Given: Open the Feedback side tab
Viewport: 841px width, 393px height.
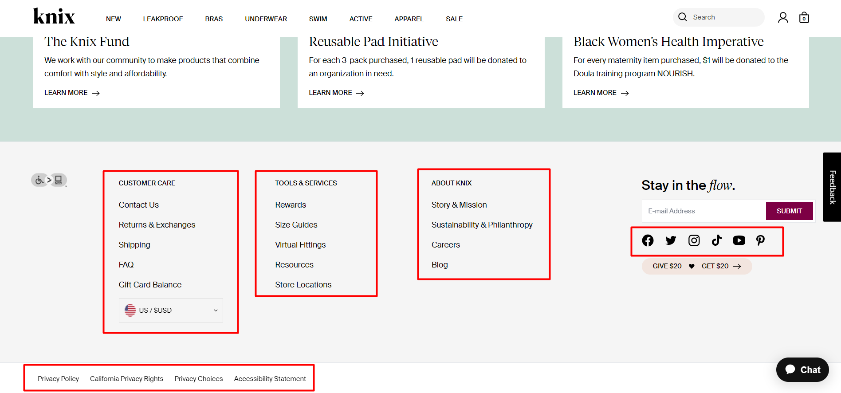Looking at the screenshot, I should pyautogui.click(x=832, y=187).
